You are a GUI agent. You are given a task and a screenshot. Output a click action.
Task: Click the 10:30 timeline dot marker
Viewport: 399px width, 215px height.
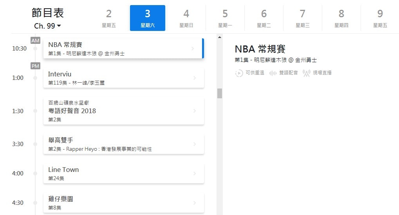[x=35, y=49]
